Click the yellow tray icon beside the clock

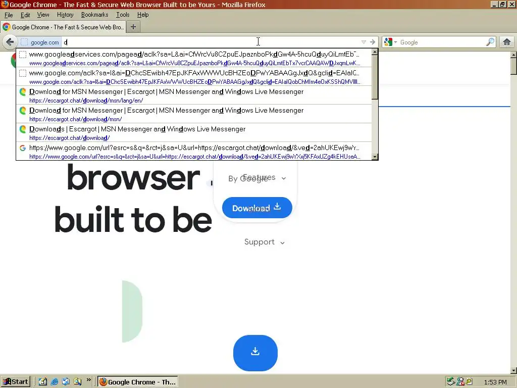(469, 382)
